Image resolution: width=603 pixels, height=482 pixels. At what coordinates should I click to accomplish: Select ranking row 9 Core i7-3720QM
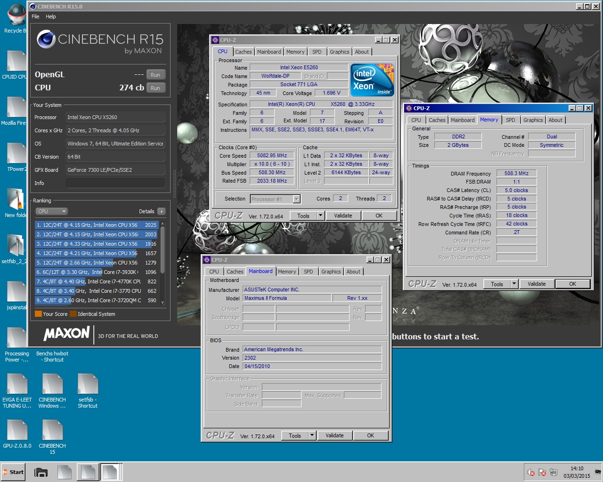[x=97, y=300]
